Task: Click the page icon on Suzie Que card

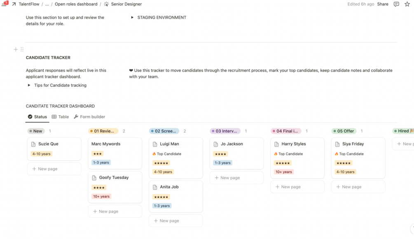Action: click(34, 144)
